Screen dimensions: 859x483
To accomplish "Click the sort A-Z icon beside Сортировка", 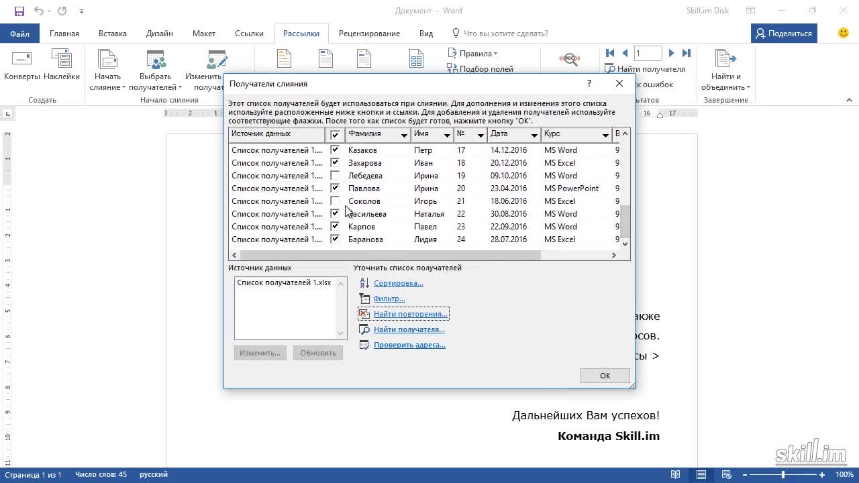I will [x=364, y=283].
